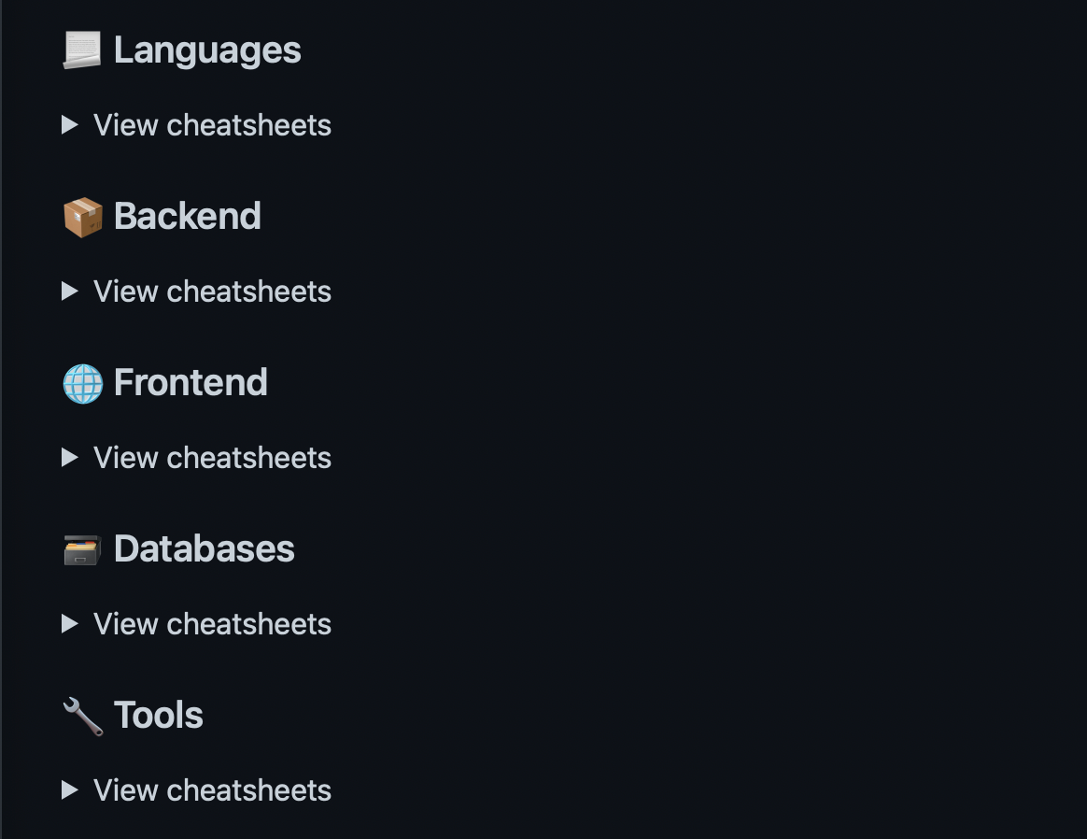
Task: Select the Backend section heading
Action: coord(187,217)
